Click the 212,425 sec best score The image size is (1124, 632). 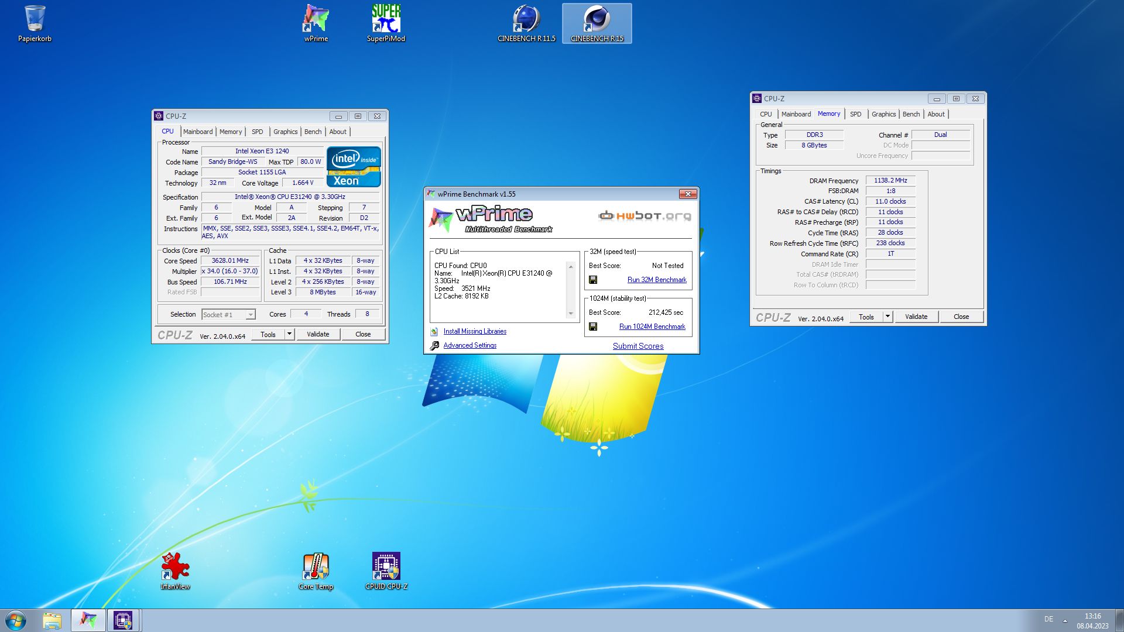click(x=666, y=312)
